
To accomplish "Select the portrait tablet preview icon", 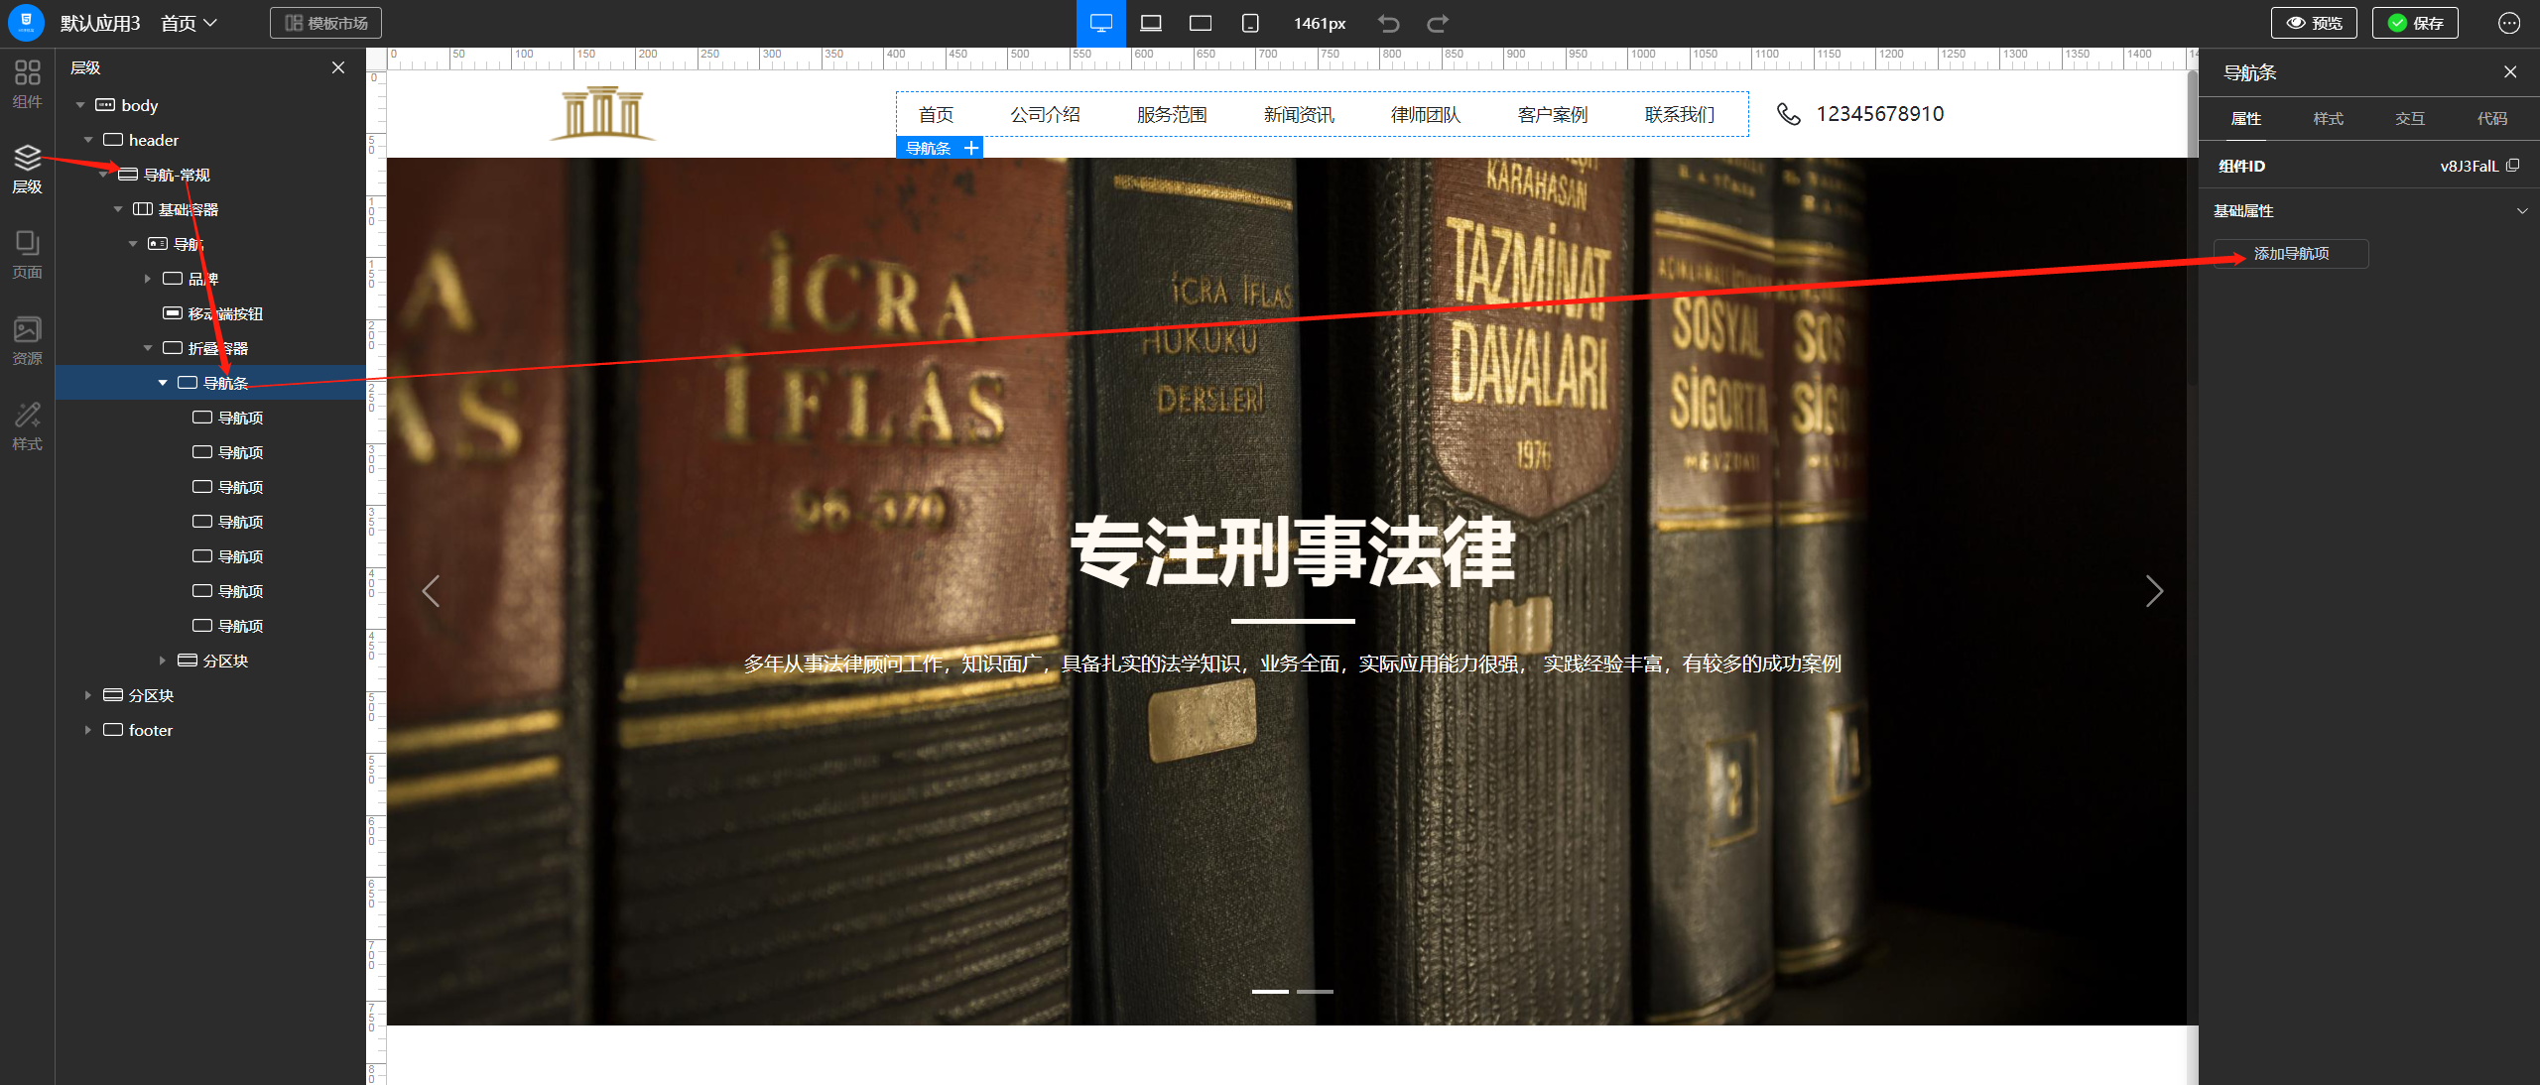I will [x=1250, y=23].
